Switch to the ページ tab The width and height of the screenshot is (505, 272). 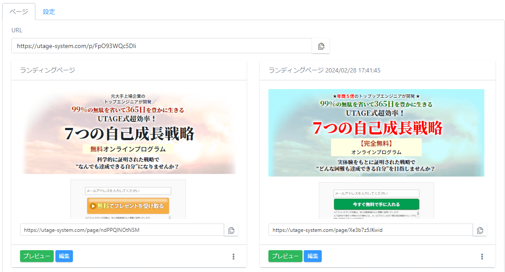click(x=19, y=12)
